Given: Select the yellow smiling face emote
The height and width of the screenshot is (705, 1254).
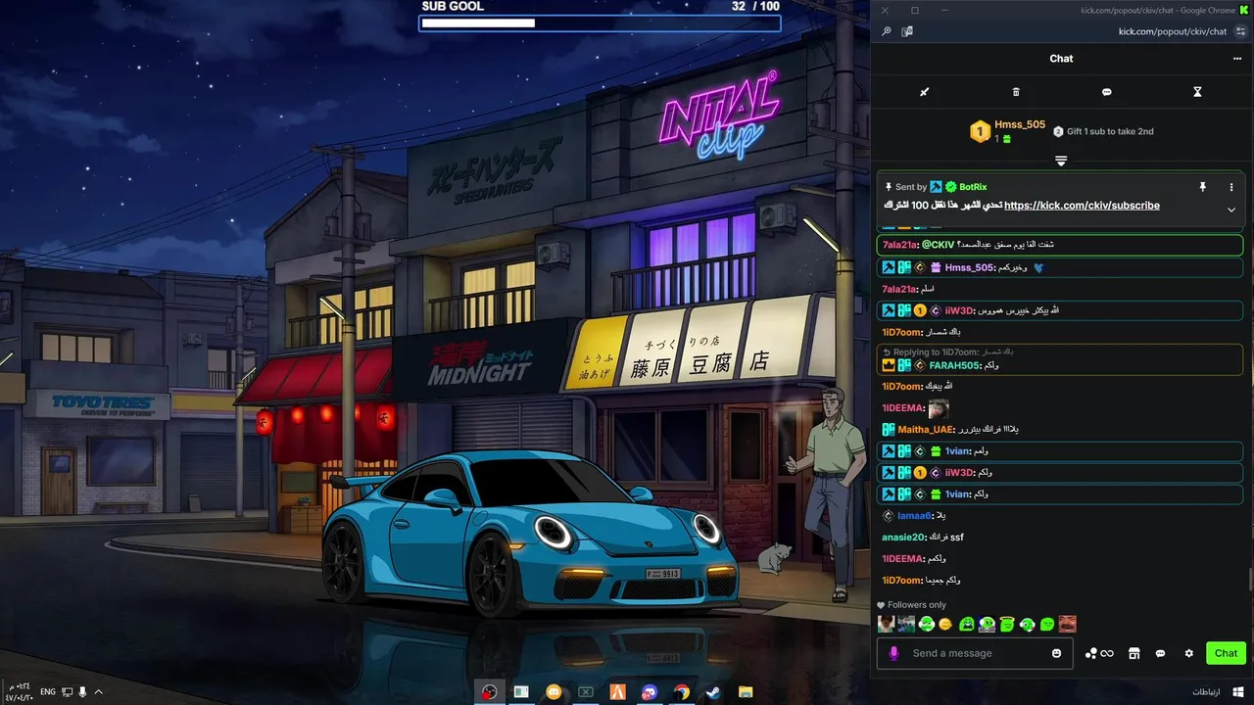Looking at the screenshot, I should [945, 624].
